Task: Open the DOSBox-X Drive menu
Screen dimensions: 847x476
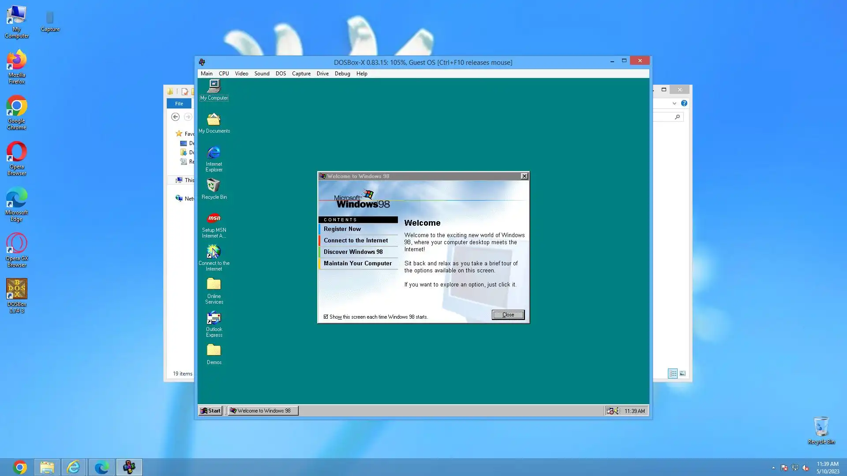Action: click(x=322, y=74)
